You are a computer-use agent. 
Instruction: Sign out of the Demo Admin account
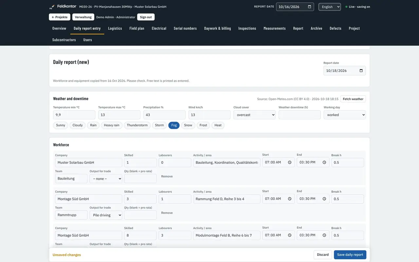[146, 17]
